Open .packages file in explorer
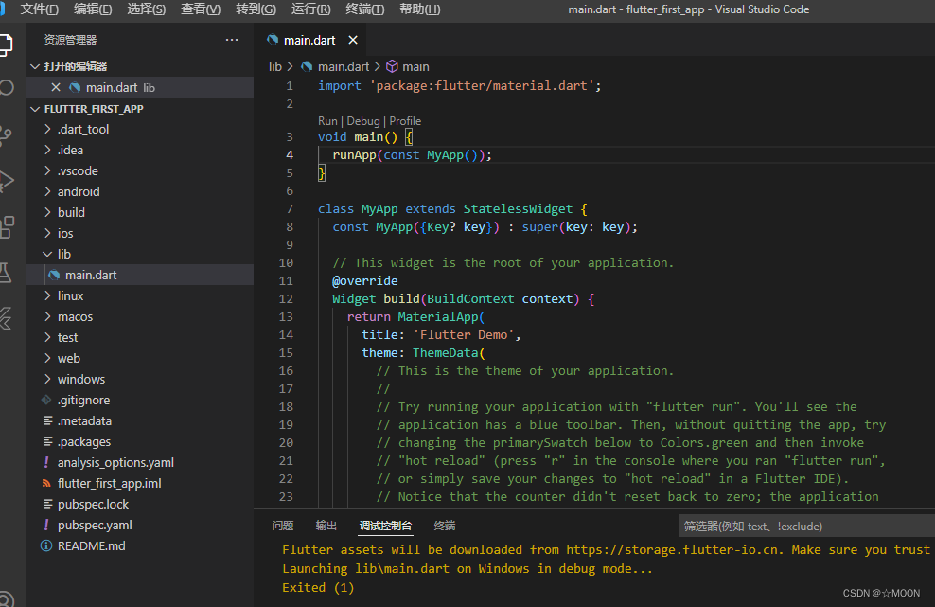Viewport: 935px width, 607px height. pos(140,441)
